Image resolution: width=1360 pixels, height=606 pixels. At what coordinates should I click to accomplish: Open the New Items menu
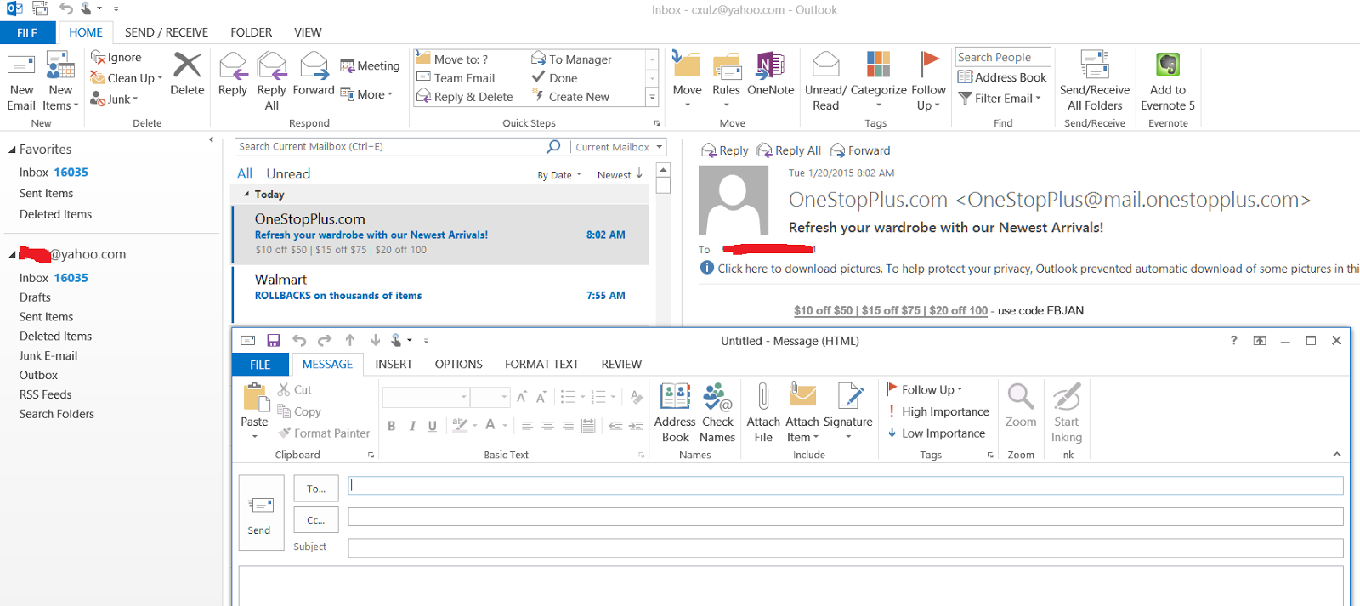pos(60,81)
